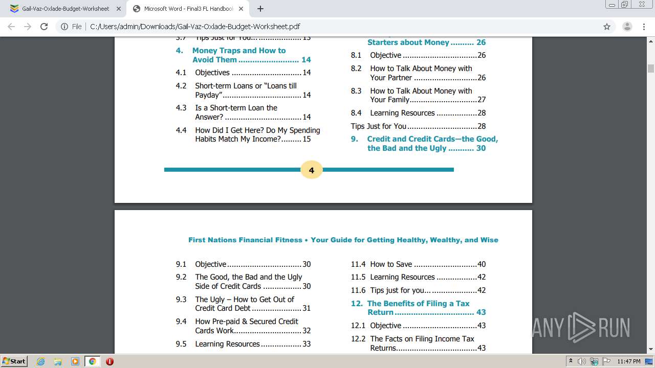Screen dimensions: 655x368
Task: Open entry 8.3 How to Talk About Money with Your Family
Action: coord(418,95)
